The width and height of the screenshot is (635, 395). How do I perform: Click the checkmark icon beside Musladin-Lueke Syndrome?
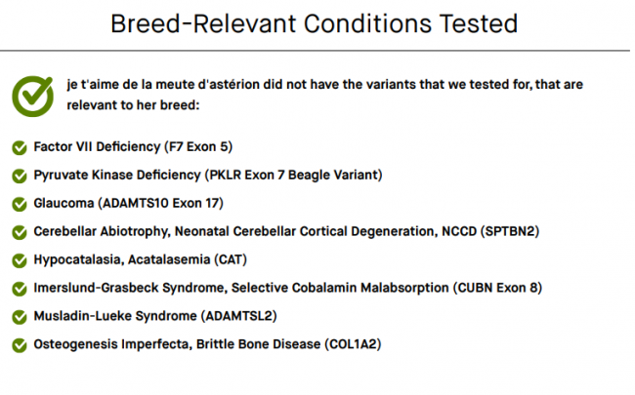20,317
